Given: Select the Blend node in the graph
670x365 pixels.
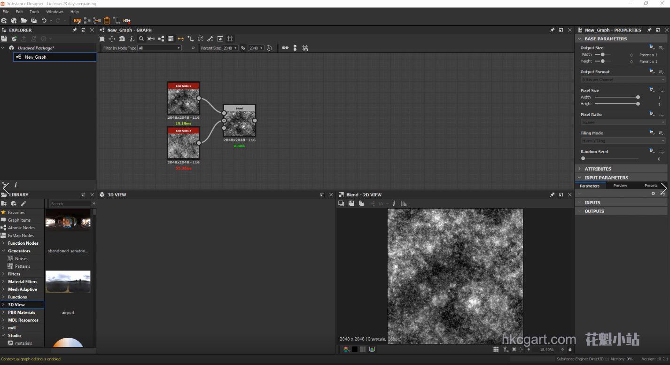Looking at the screenshot, I should [240, 121].
